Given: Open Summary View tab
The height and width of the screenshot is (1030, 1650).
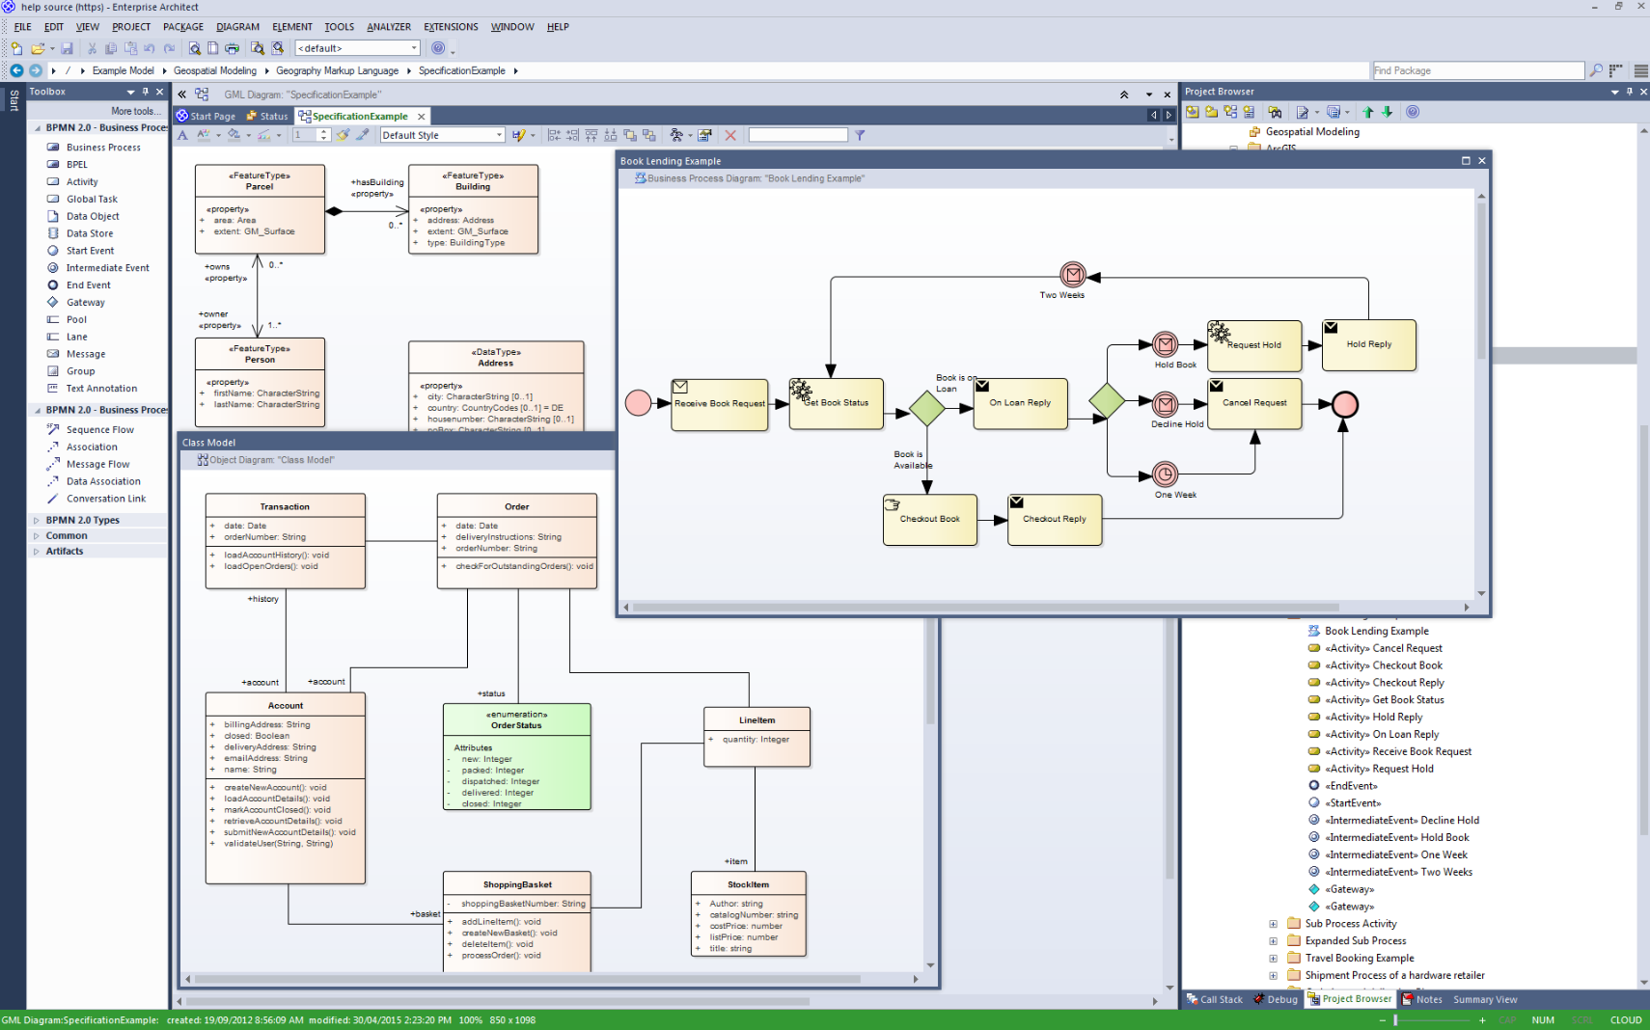Looking at the screenshot, I should click(1485, 999).
